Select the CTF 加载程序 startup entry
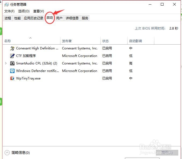Viewport: 182px width, 159px height. click(92, 56)
